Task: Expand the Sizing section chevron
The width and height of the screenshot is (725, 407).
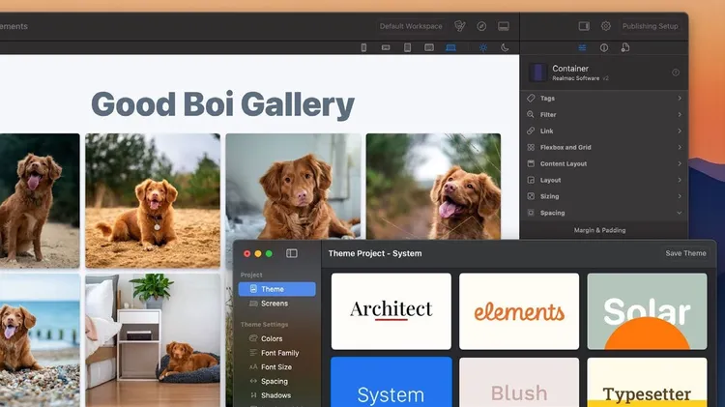Action: (680, 196)
